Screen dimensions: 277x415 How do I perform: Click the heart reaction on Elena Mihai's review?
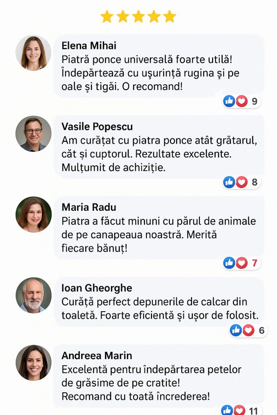pyautogui.click(x=242, y=101)
